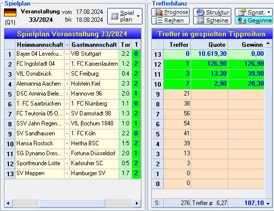The height and width of the screenshot is (211, 274).
Task: Click the calendar icon on Spielplan button
Action: click(x=115, y=16)
